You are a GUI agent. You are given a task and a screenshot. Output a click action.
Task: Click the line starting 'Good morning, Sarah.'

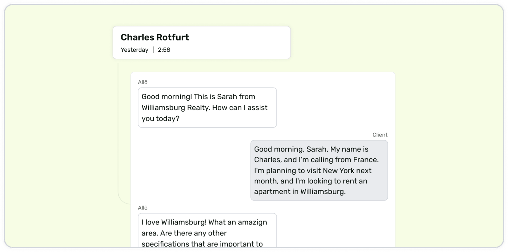(x=311, y=149)
